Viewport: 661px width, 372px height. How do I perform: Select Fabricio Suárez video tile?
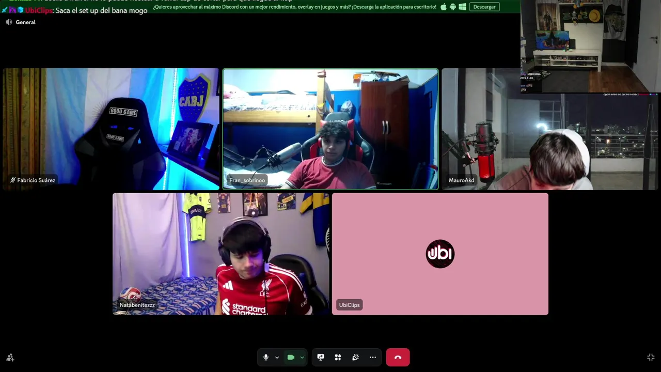pos(111,129)
